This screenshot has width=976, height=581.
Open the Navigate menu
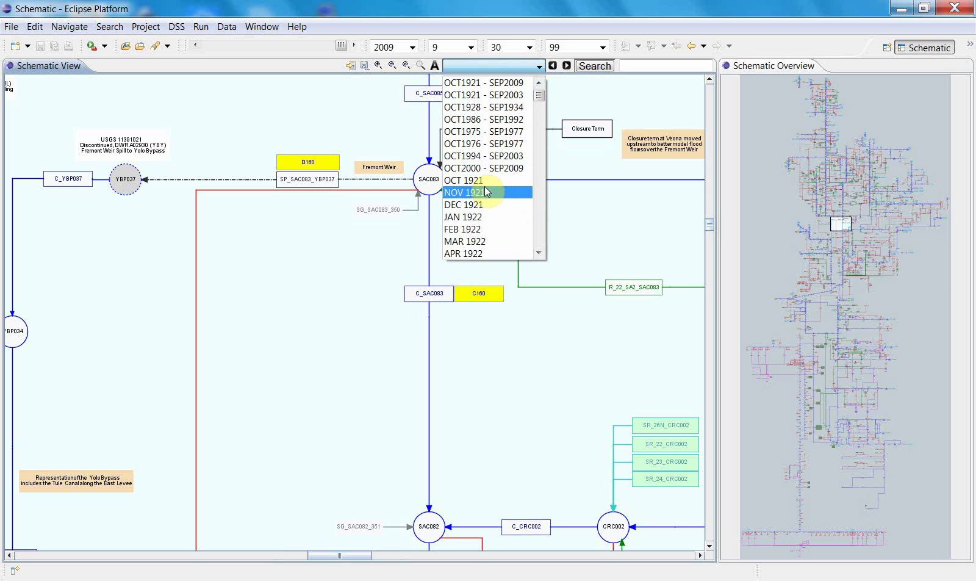(x=70, y=27)
